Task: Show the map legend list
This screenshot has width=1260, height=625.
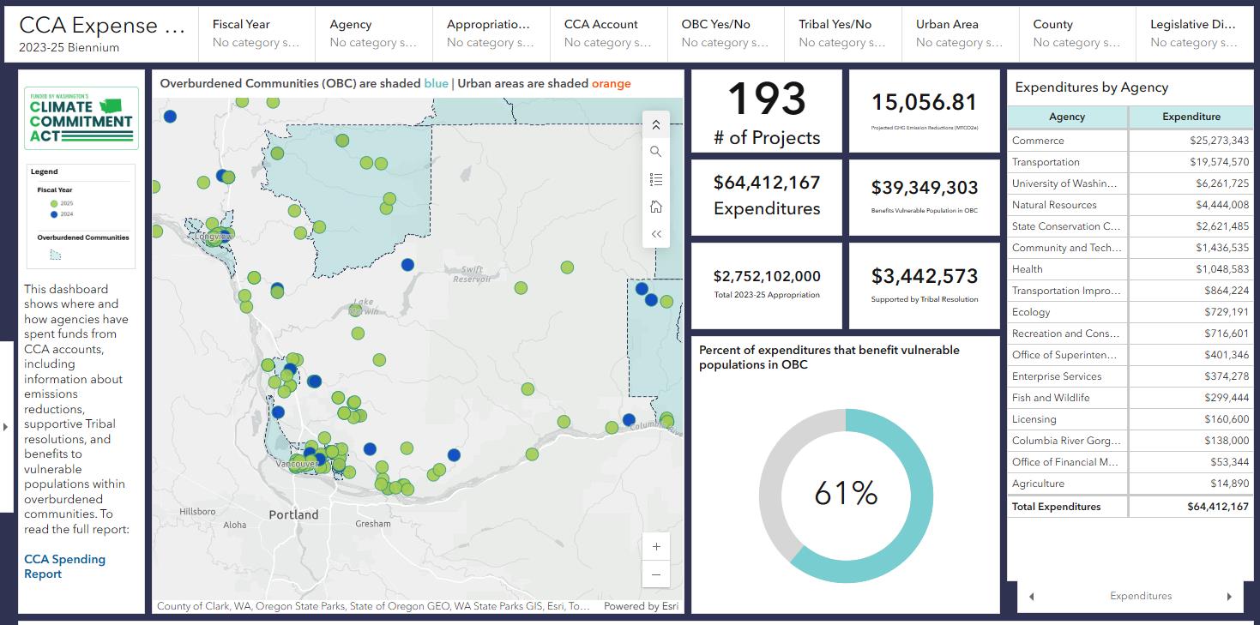Action: [655, 179]
